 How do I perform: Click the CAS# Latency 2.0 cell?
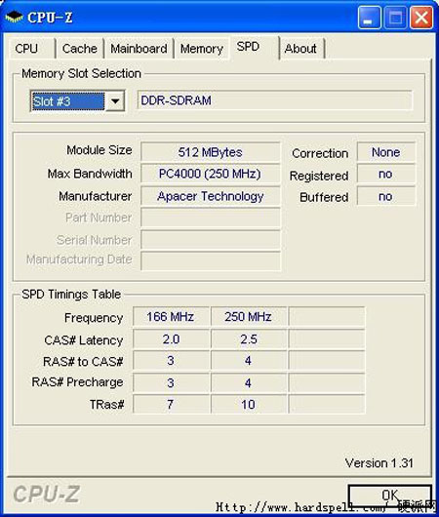tap(171, 339)
